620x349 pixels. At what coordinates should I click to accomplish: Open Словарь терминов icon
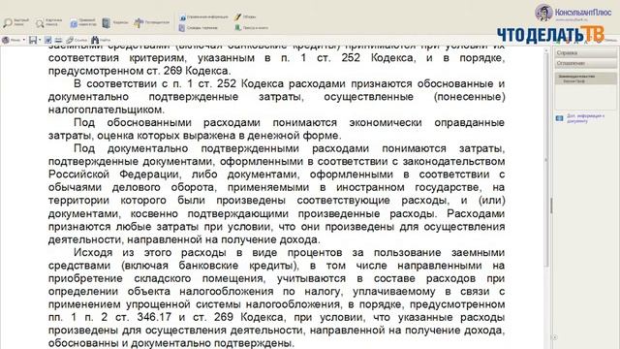182,28
